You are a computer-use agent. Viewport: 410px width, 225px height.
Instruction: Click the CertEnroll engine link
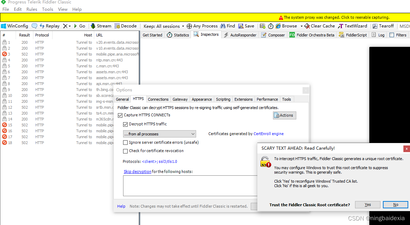tap(268, 134)
